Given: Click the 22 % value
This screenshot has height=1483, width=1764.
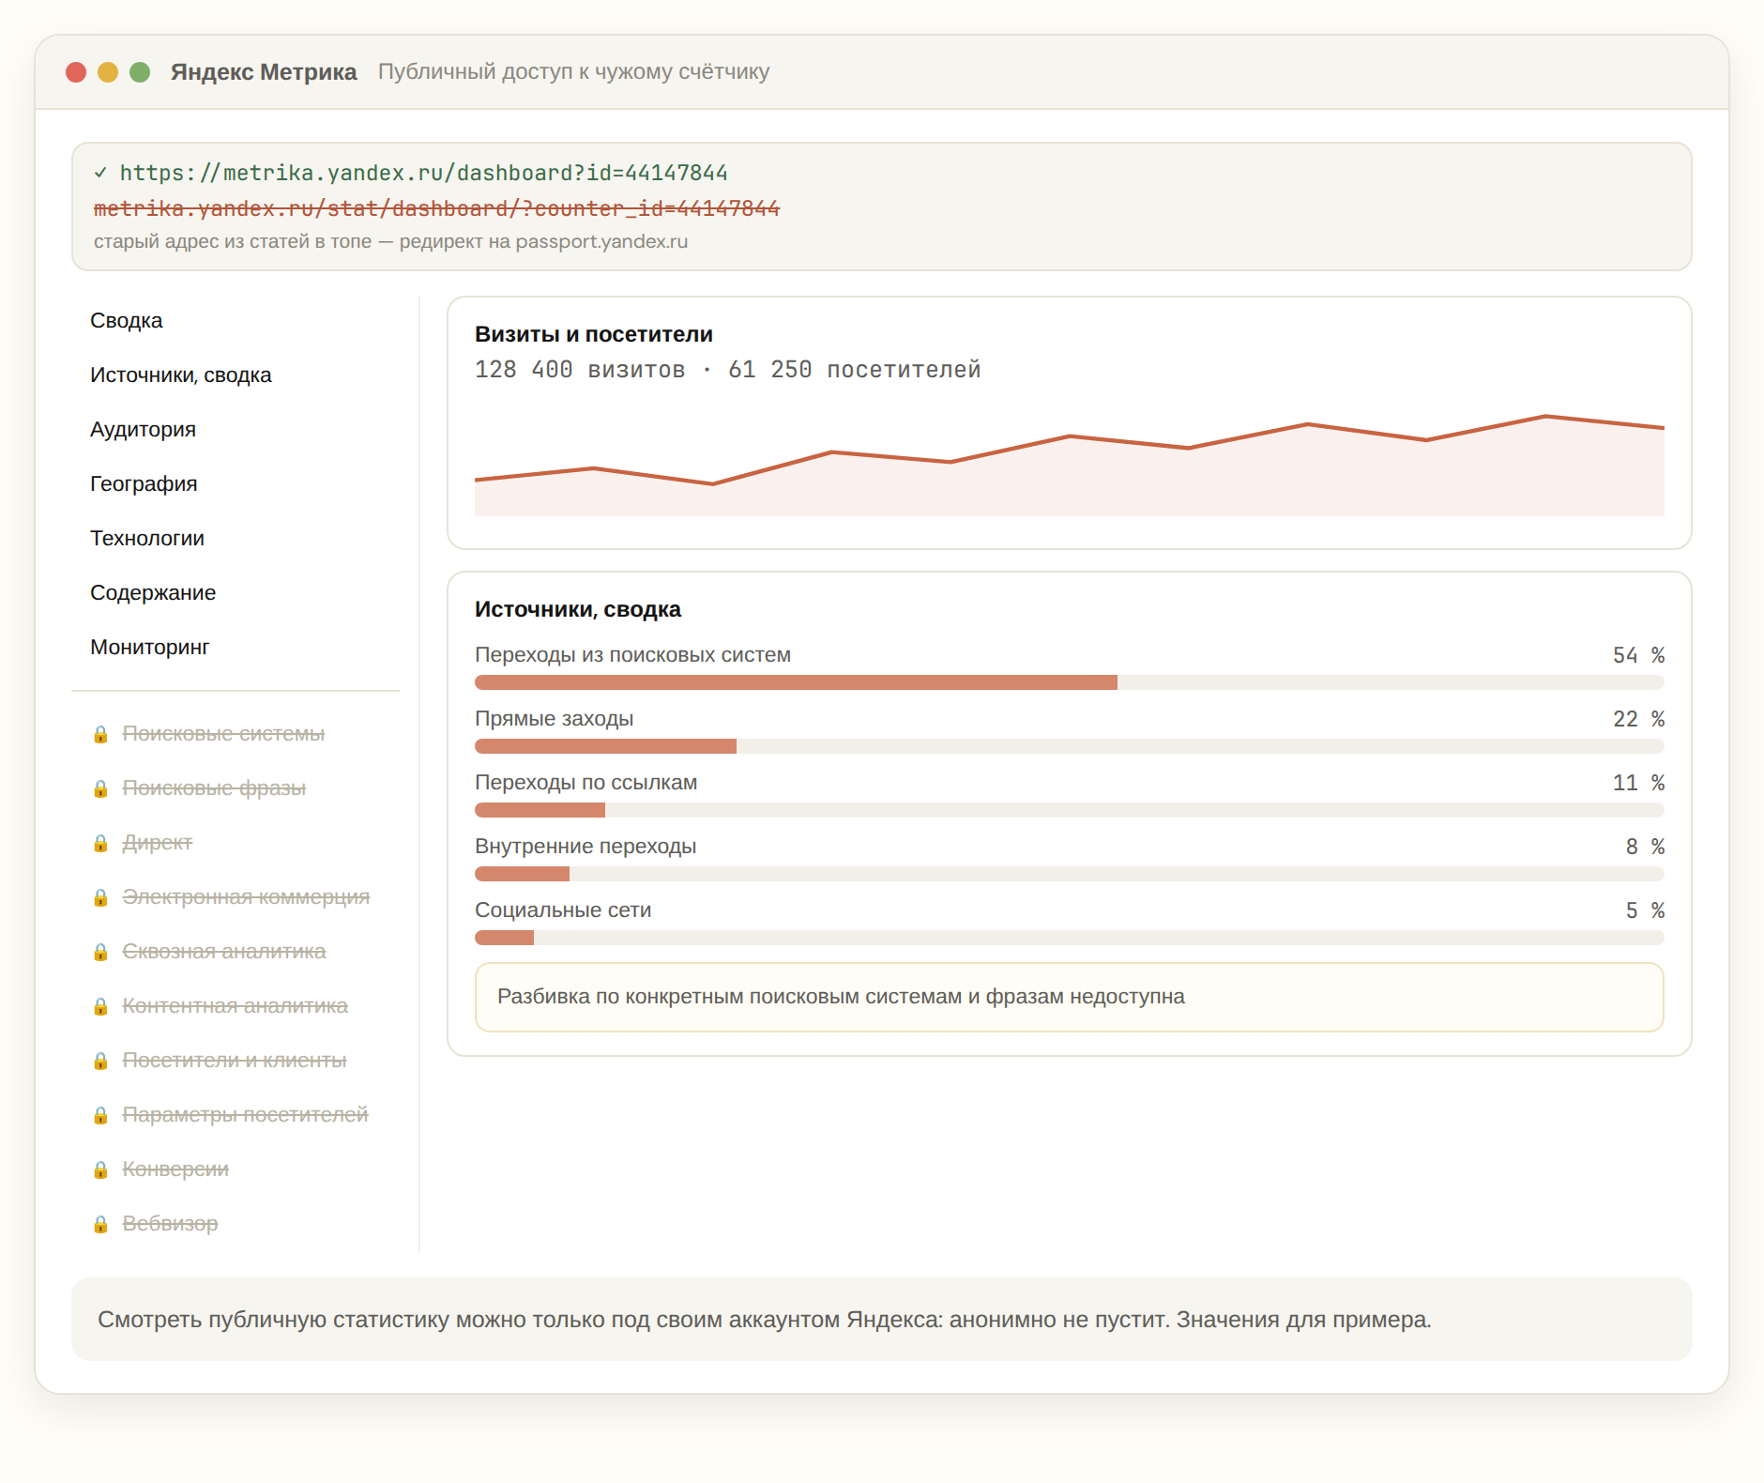Looking at the screenshot, I should point(1639,719).
